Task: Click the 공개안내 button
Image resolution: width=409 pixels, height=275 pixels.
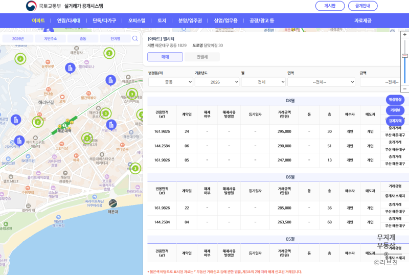Action: [363, 6]
